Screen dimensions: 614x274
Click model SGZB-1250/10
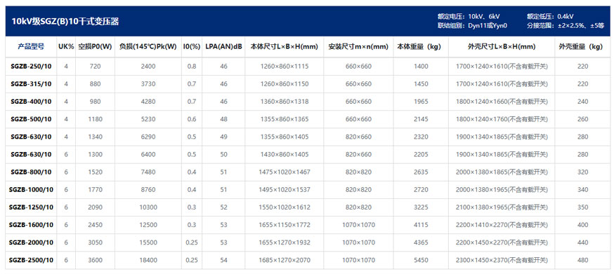31,207
